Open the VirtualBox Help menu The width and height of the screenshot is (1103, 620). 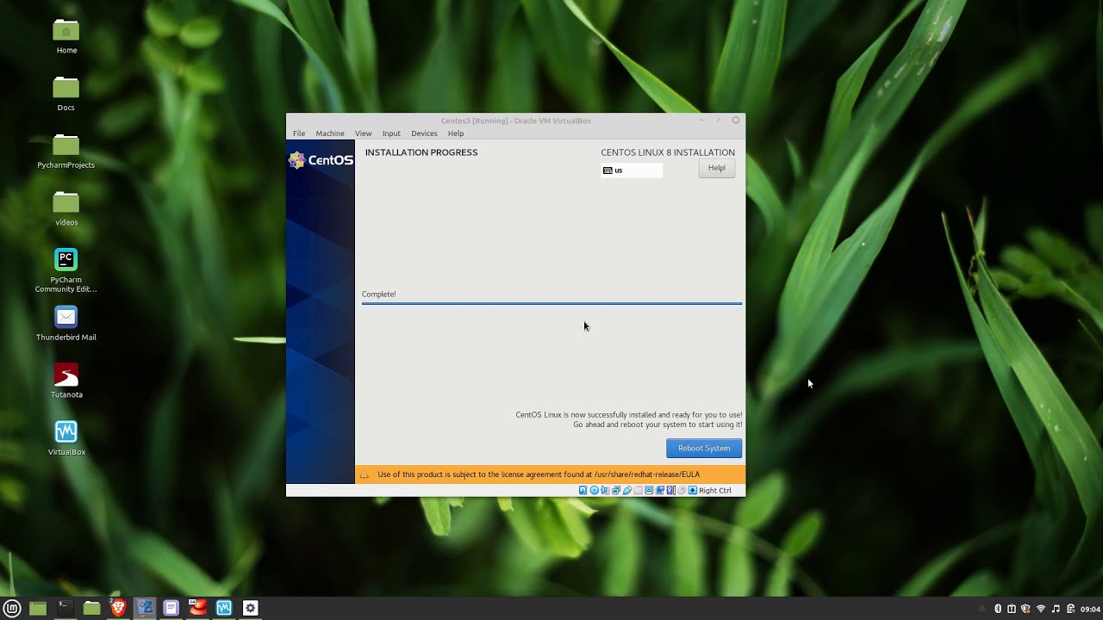click(x=456, y=133)
